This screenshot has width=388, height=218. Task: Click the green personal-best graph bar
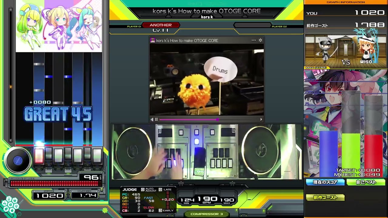click(x=351, y=155)
